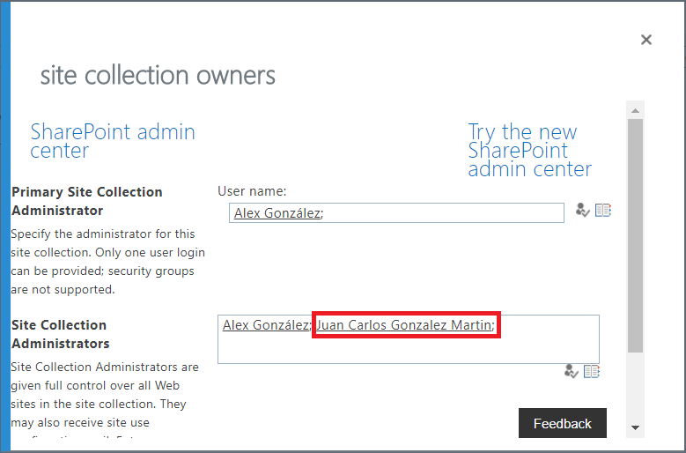The height and width of the screenshot is (453, 686).
Task: Open the SharePoint admin center link
Action: (x=113, y=141)
